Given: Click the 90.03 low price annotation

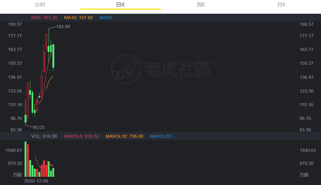Looking at the screenshot, I should tap(38, 127).
